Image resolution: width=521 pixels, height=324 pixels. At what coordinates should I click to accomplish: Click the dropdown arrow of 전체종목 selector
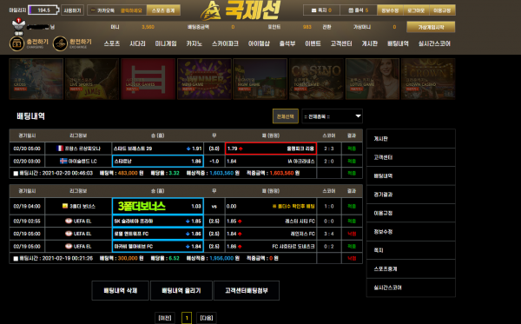click(358, 116)
